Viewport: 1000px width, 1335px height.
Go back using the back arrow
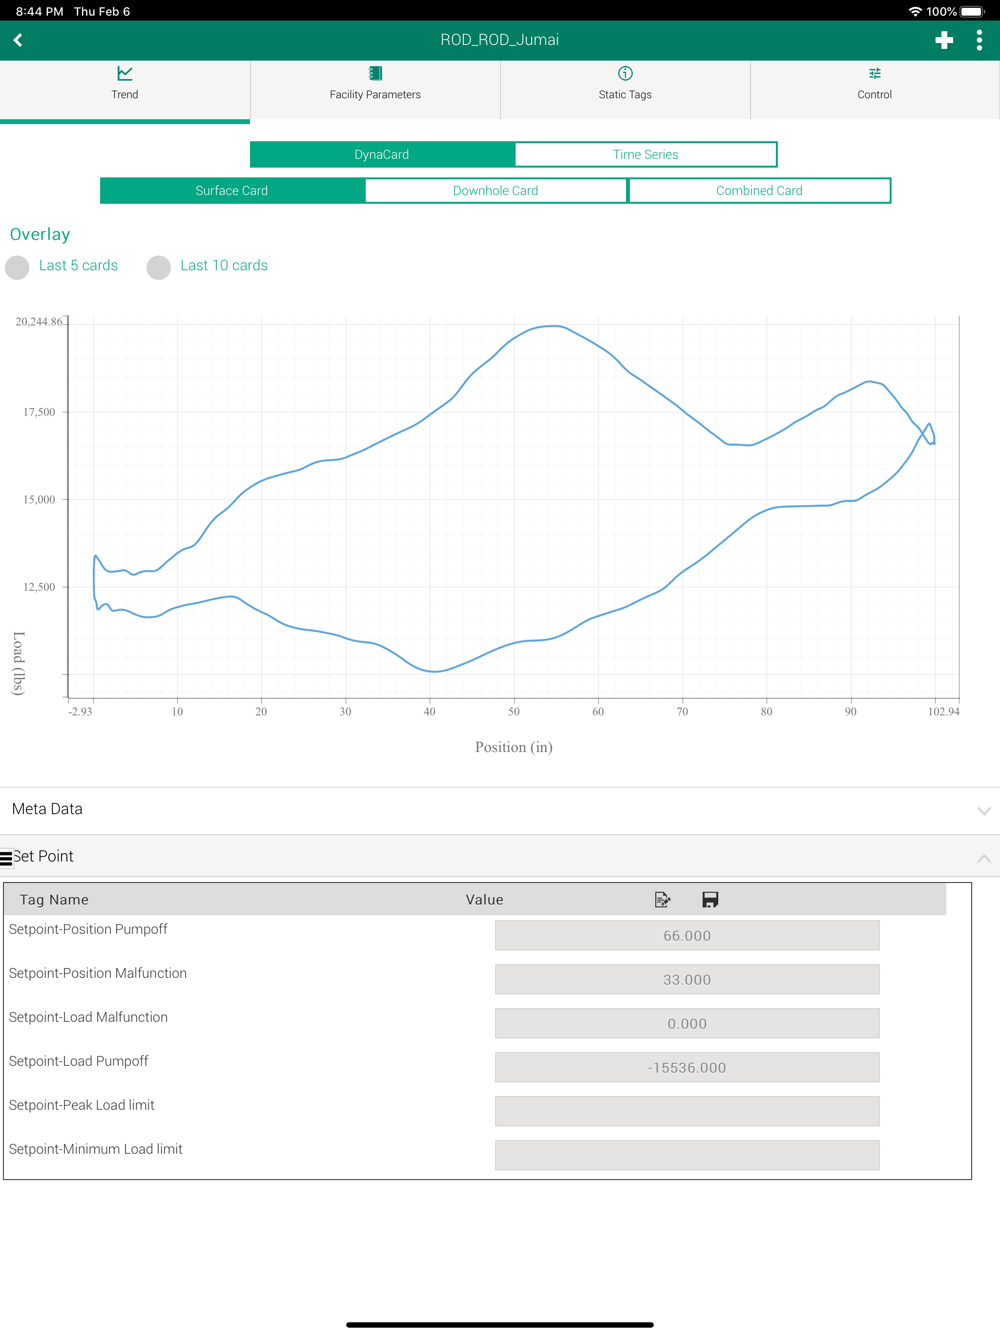pos(18,40)
